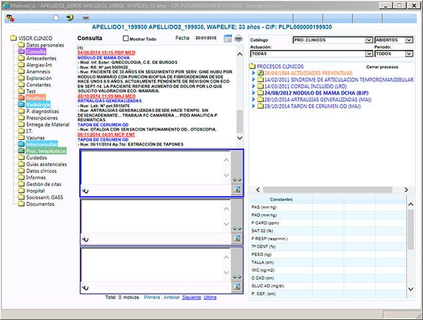Viewport: 423px width, 320px height.
Task: Click the new document icon in top toolbar
Action: 56,17
